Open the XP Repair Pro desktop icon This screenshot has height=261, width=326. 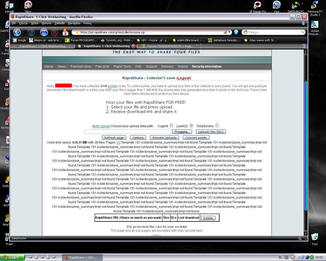(x=257, y=7)
